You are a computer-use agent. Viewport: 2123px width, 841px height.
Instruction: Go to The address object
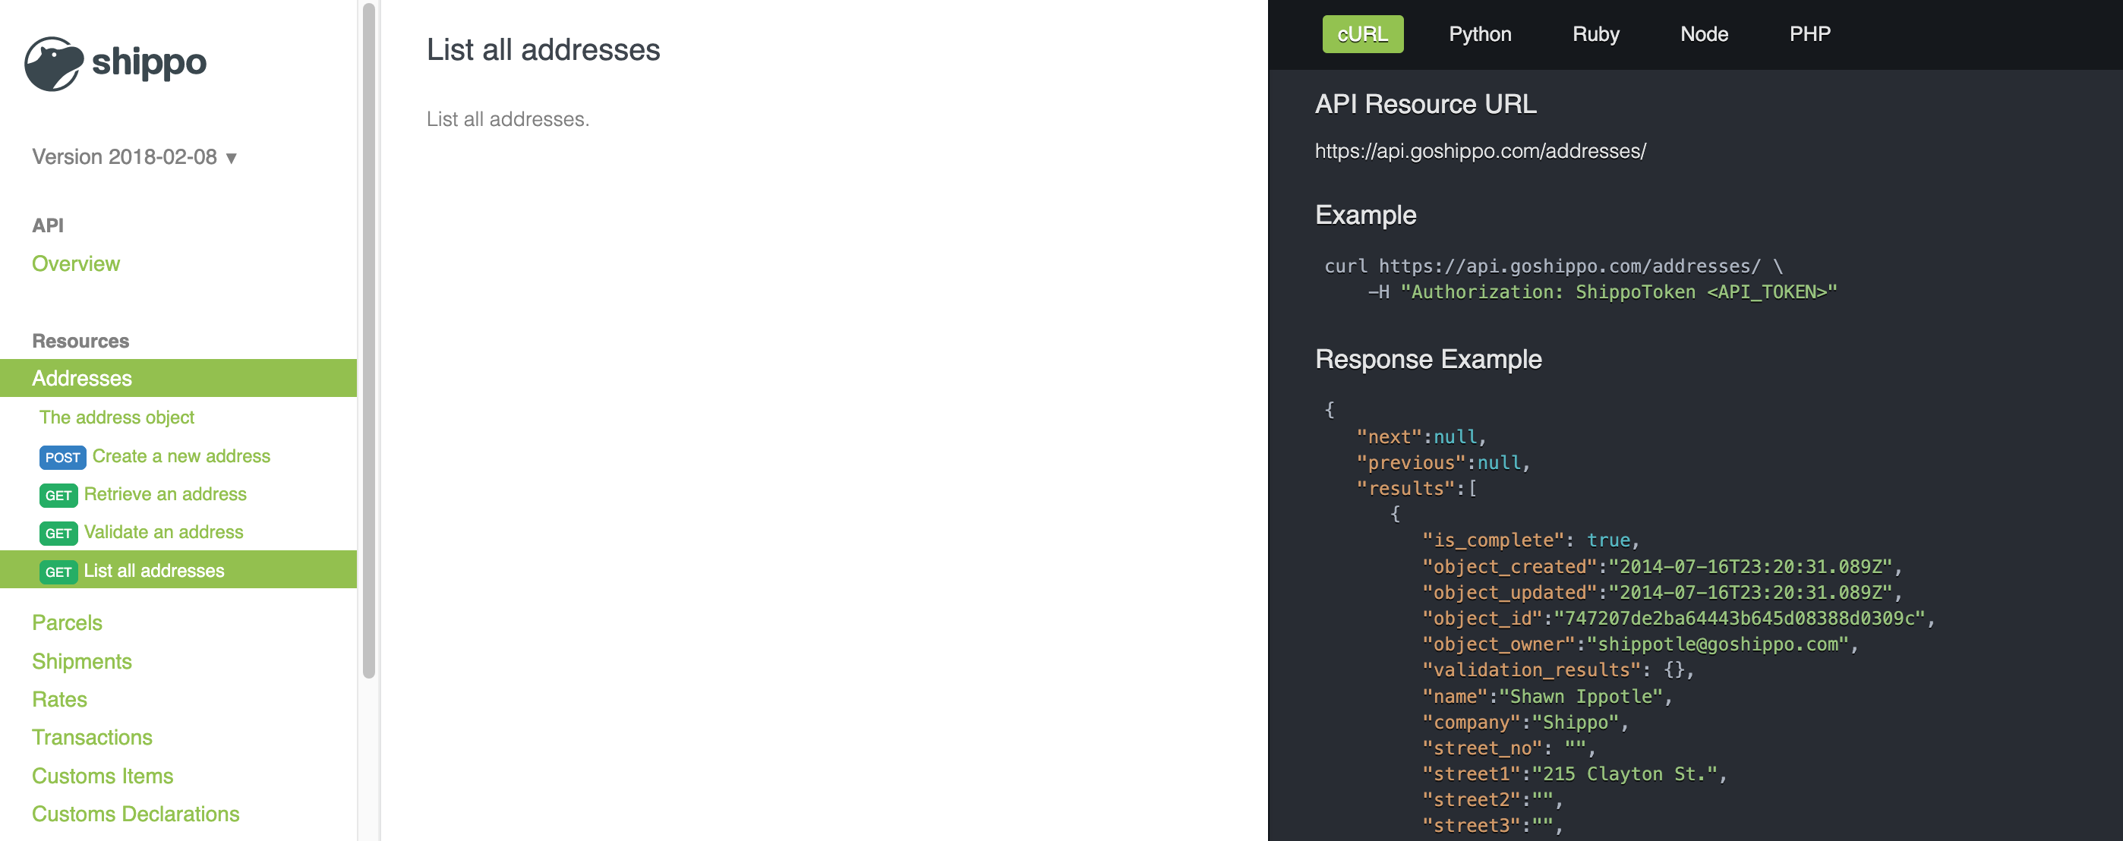coord(117,417)
